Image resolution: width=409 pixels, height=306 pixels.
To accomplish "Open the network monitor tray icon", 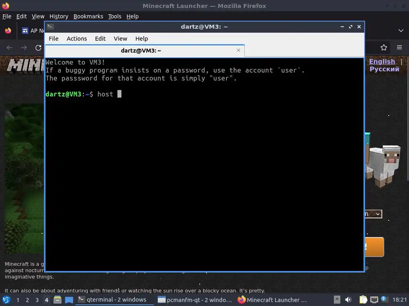I will [374, 300].
